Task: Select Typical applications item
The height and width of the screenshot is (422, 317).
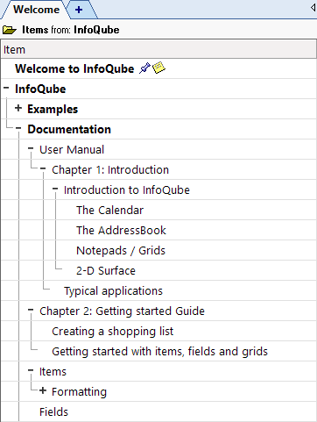Action: (x=113, y=291)
